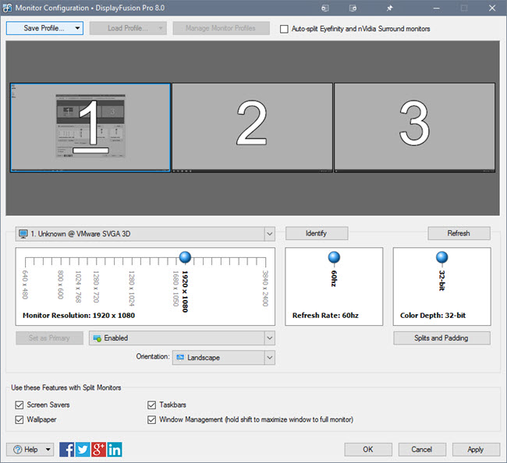Share on Facebook icon
The image size is (507, 463).
click(67, 450)
